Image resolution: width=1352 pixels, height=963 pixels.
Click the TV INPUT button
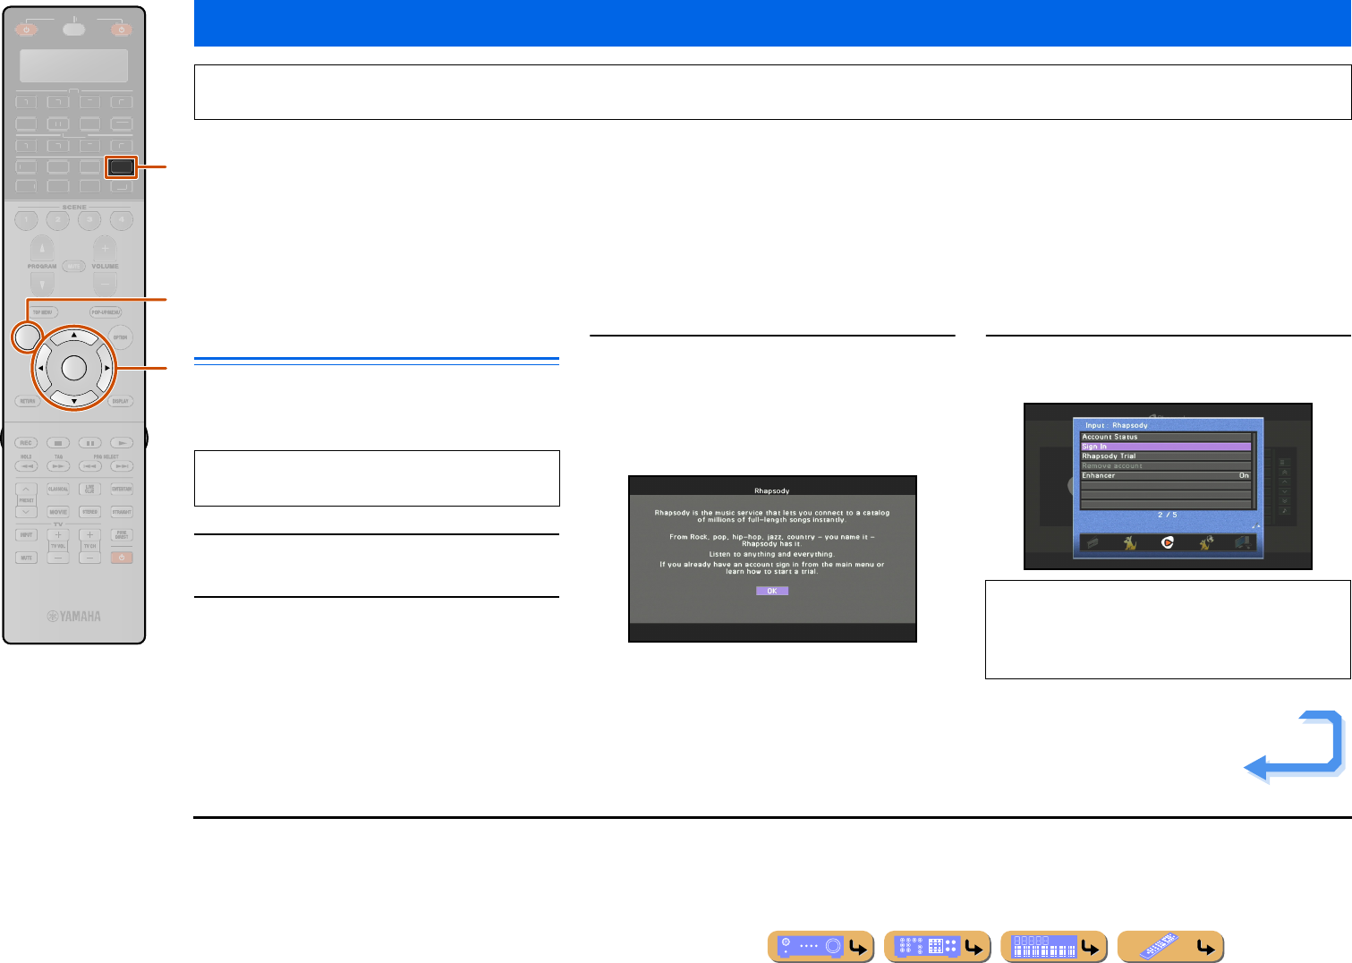coord(26,535)
